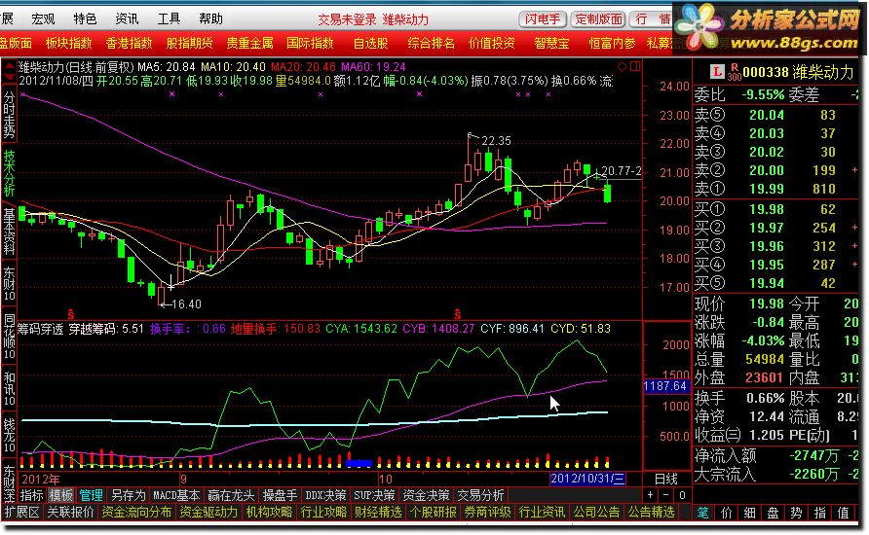This screenshot has width=869, height=535.
Task: Open the 关联报价 tab
Action: point(70,513)
